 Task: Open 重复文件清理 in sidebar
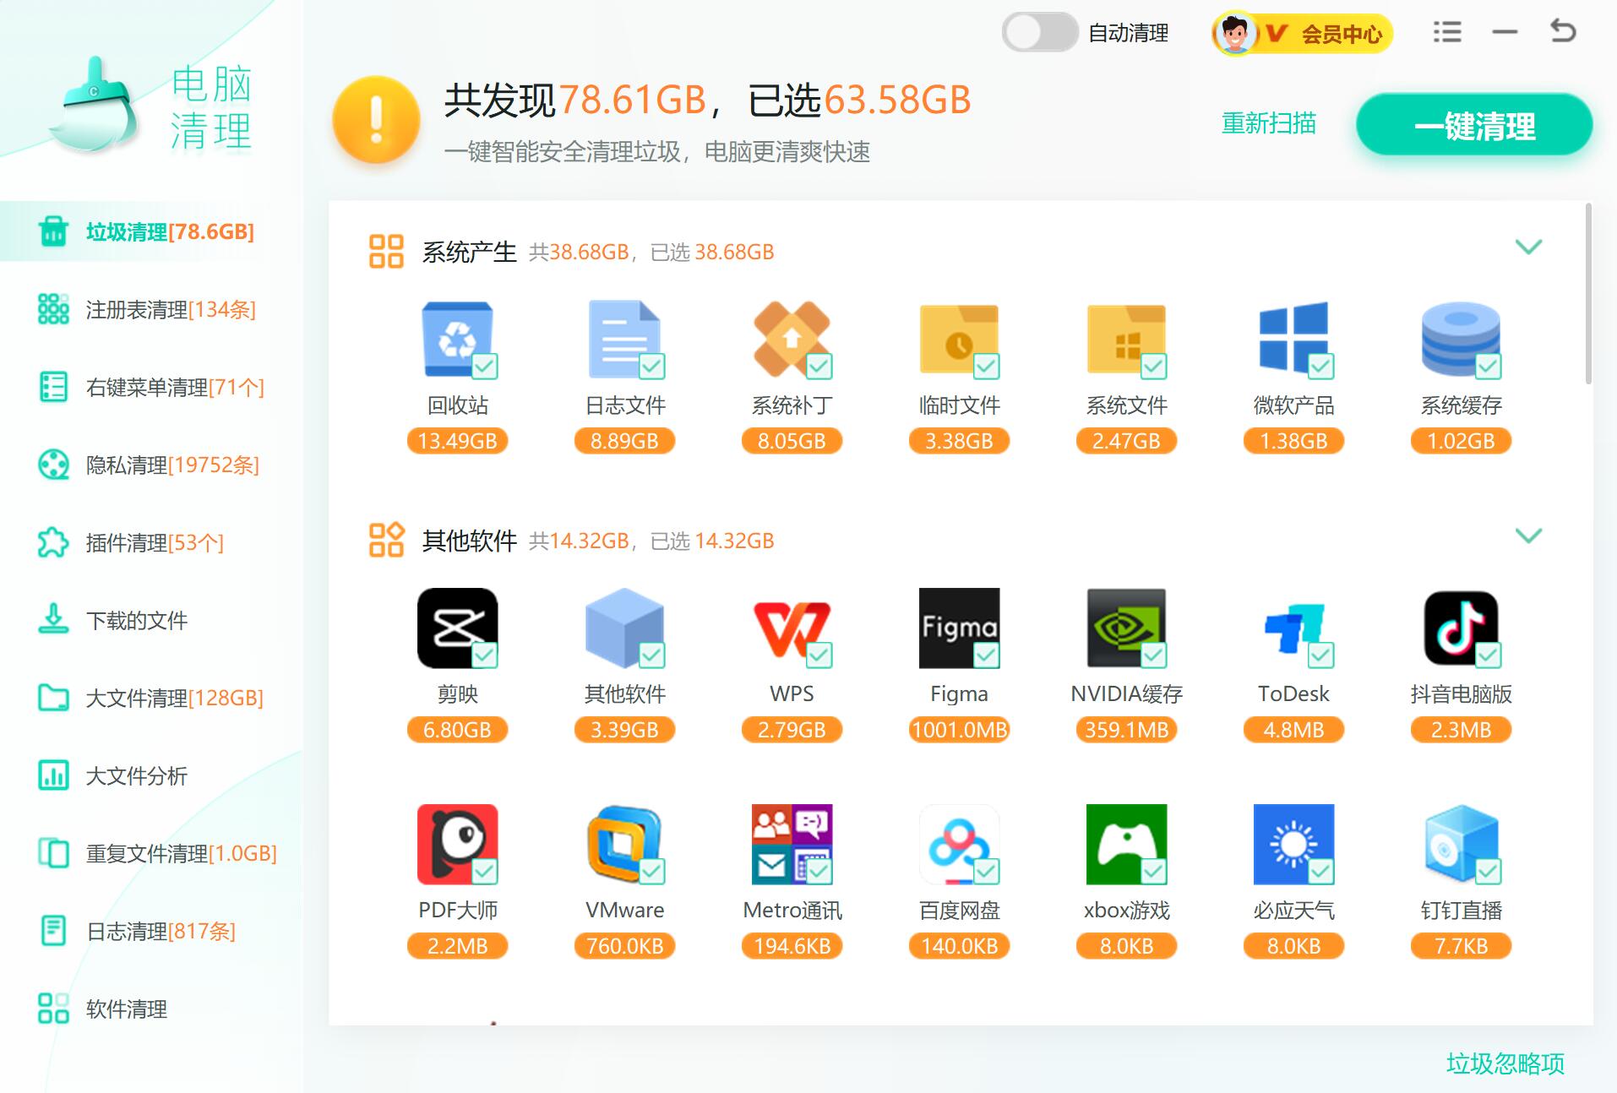tap(151, 853)
